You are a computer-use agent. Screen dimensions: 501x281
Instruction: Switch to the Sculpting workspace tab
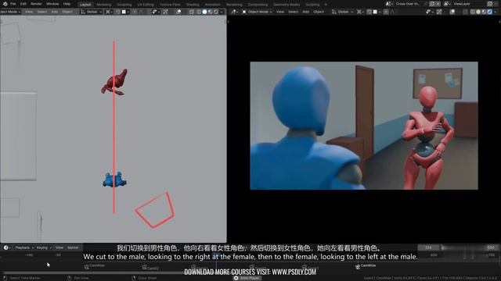124,5
